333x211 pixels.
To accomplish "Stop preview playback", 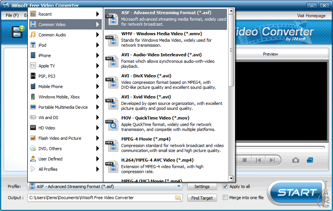I will [x=245, y=160].
